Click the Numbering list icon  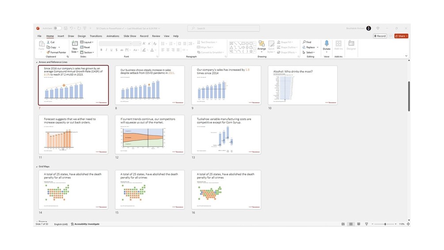click(171, 43)
